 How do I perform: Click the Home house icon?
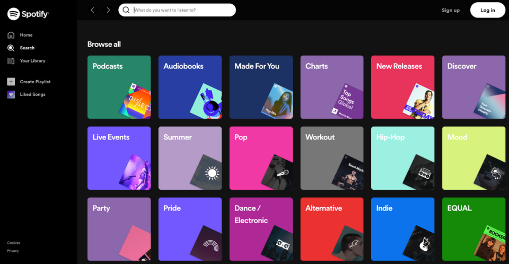(11, 35)
